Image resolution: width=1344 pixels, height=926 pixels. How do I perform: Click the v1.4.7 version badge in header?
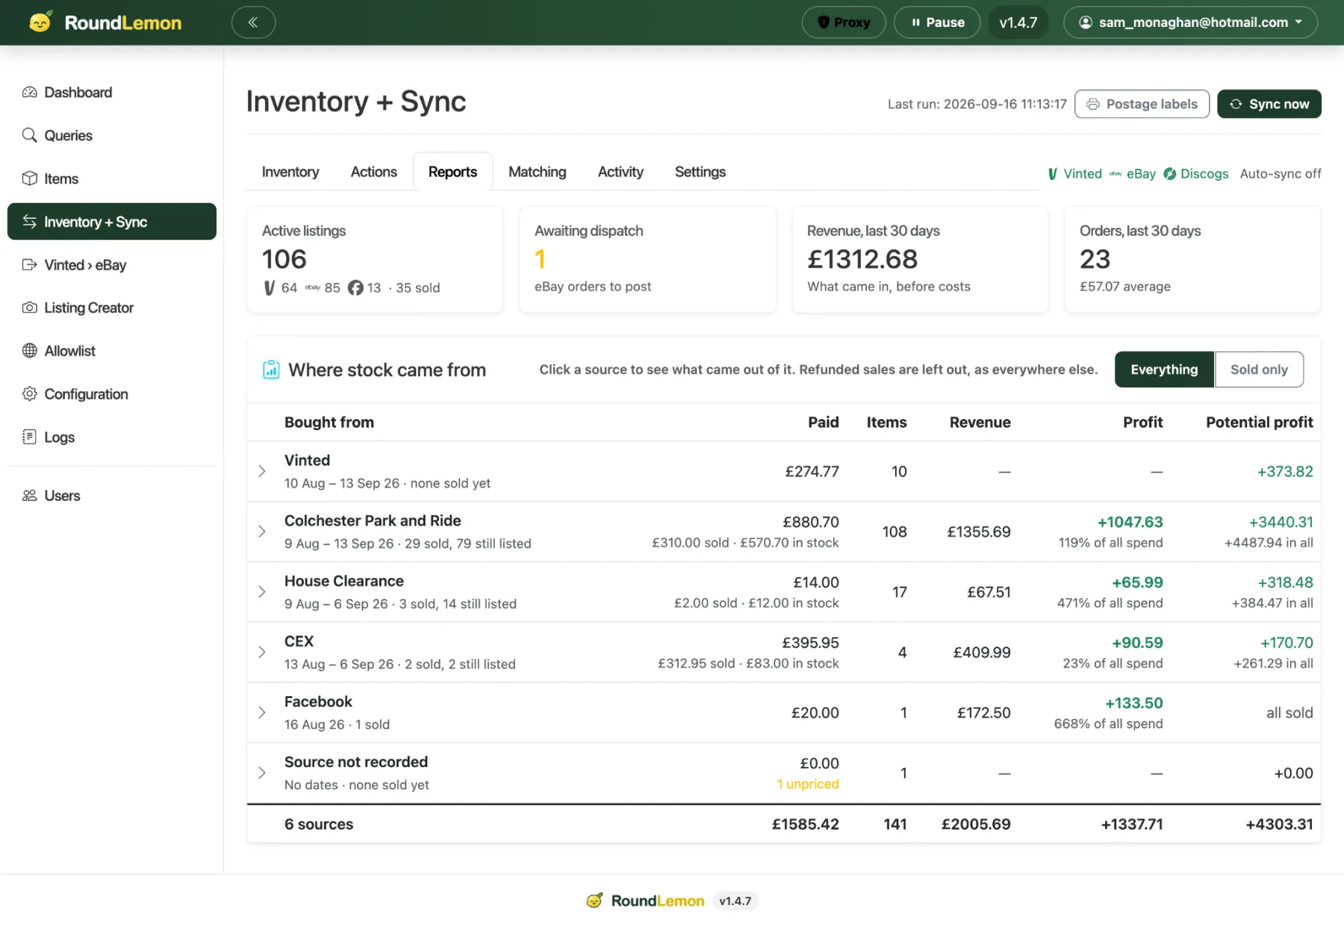coord(1018,22)
